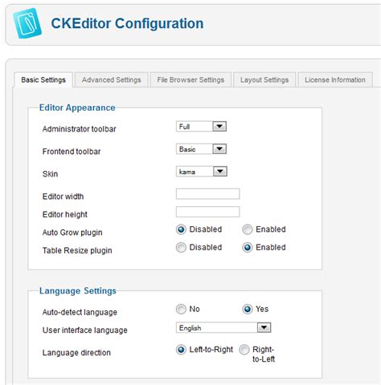View the License Information tab
Screen dimensions: 381x385
tap(335, 80)
